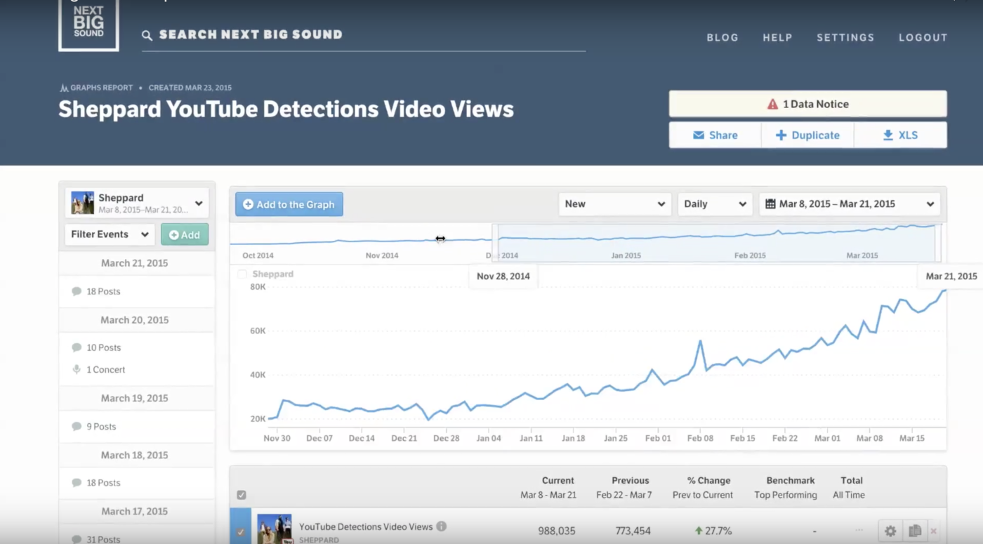The image size is (983, 544).
Task: Click the Sheppard artist thumbnail in sidebar
Action: click(x=83, y=203)
